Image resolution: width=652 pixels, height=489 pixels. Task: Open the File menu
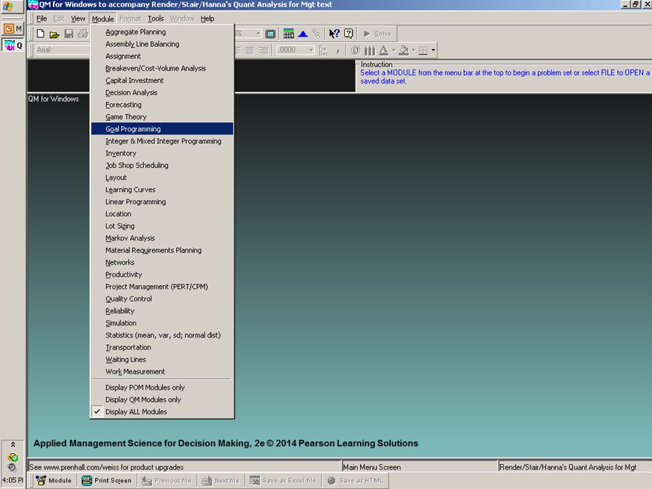pos(41,19)
